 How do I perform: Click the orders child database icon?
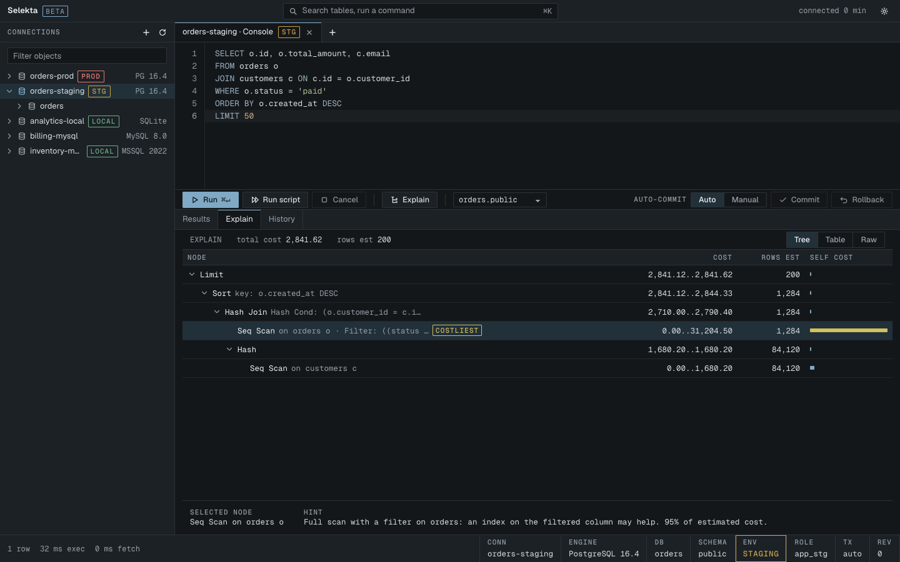[32, 106]
